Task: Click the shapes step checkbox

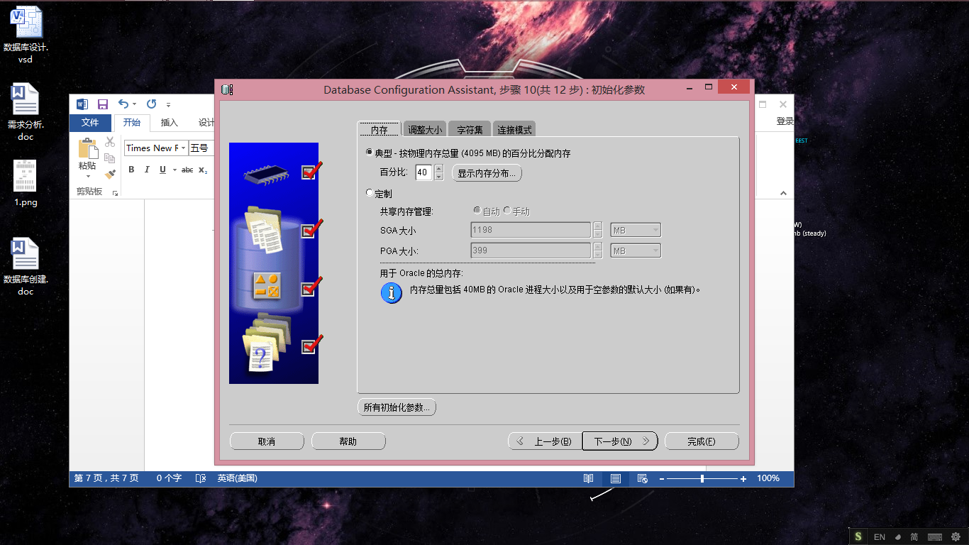Action: [308, 289]
